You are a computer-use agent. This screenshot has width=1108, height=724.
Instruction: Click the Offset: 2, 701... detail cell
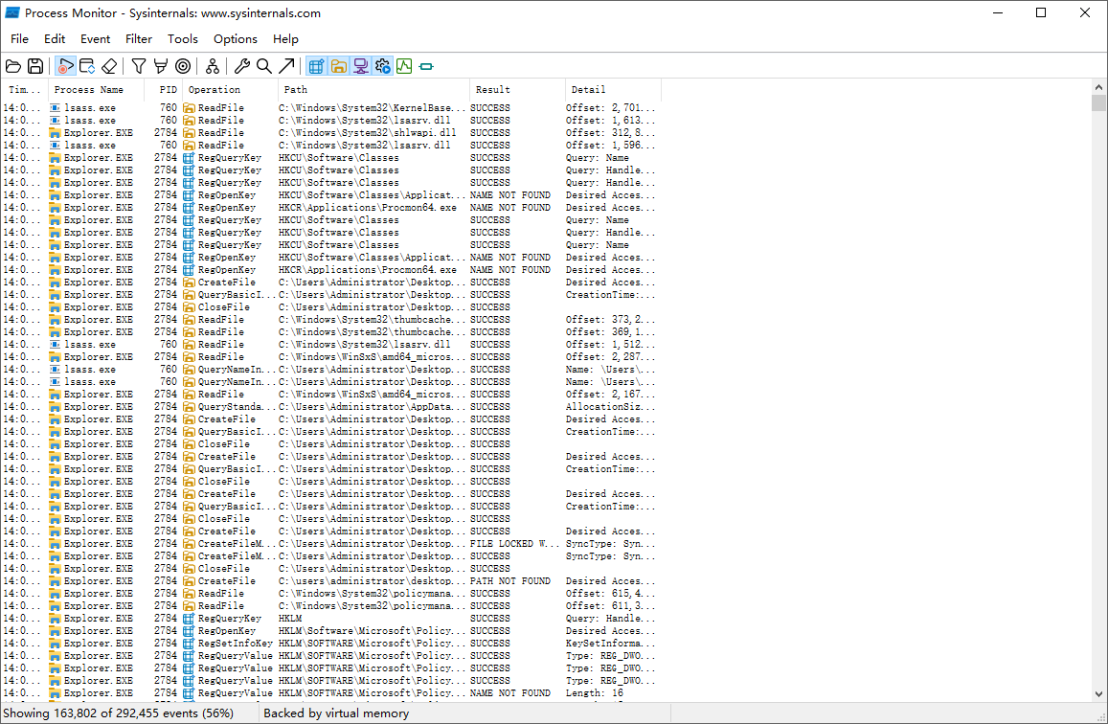pos(611,108)
